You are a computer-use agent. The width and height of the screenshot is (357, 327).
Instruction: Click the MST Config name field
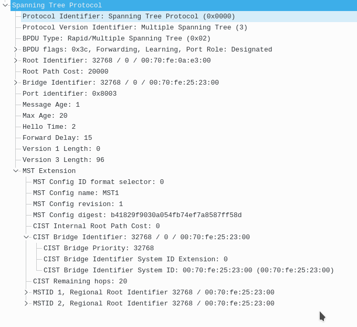(76, 193)
